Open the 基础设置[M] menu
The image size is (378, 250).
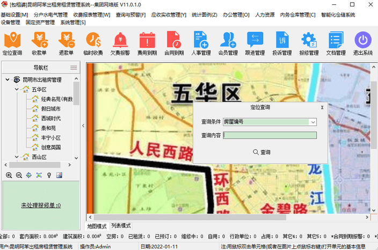[14, 15]
